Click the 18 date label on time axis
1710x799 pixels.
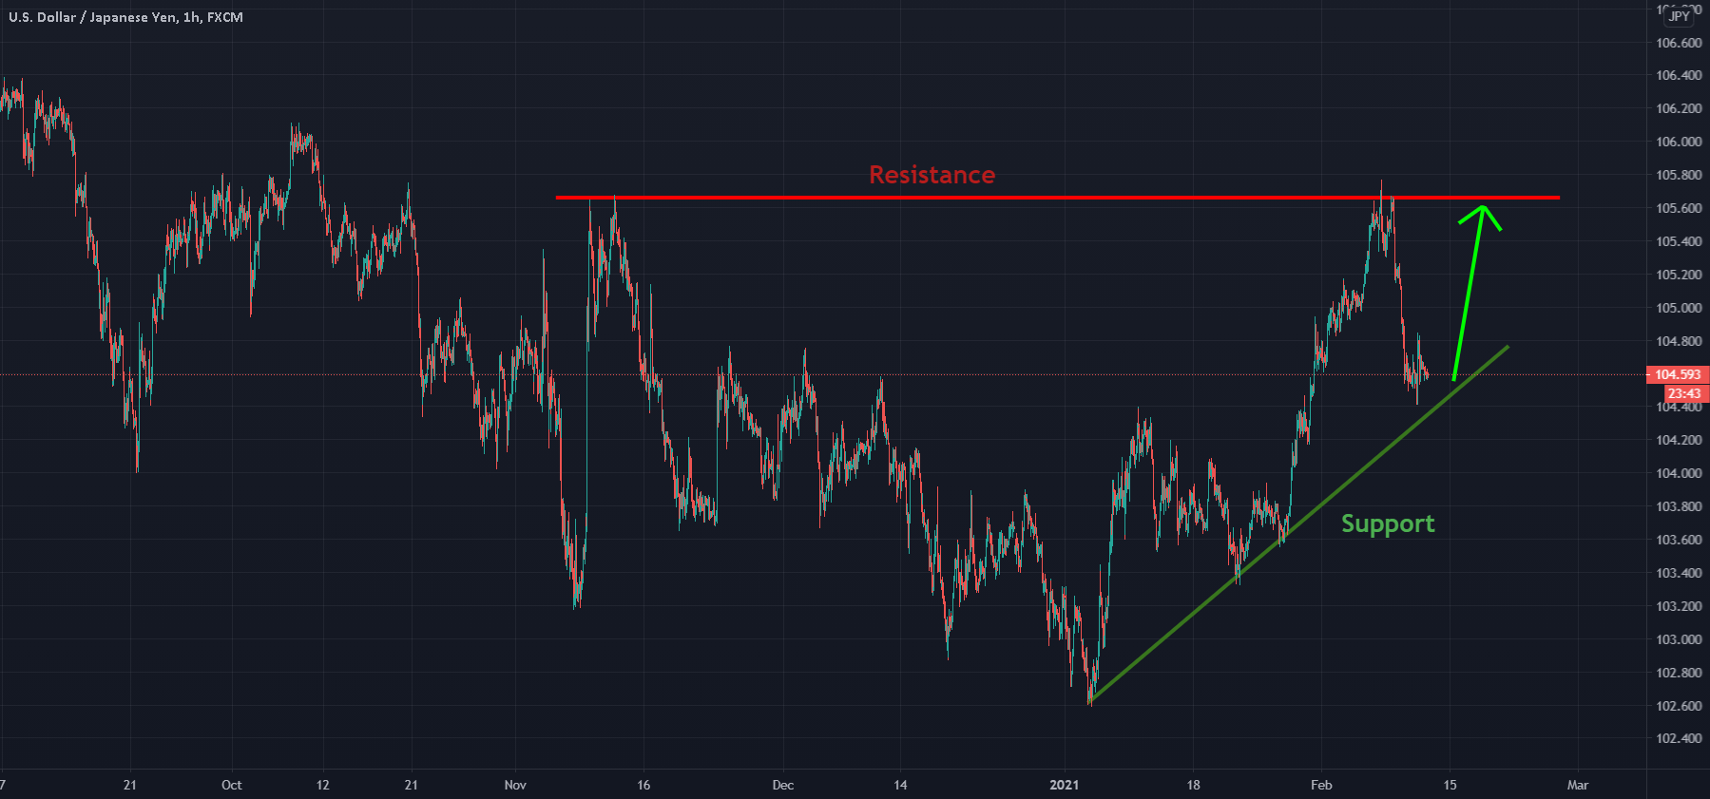1193,785
